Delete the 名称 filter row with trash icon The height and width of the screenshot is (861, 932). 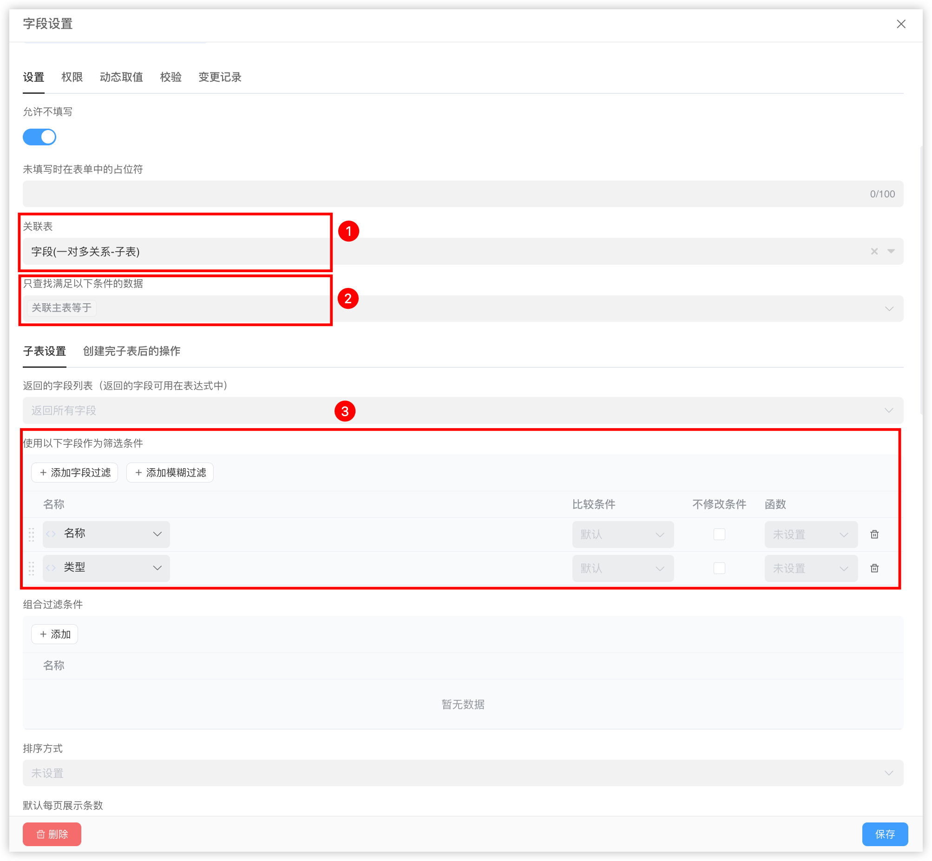click(x=874, y=535)
